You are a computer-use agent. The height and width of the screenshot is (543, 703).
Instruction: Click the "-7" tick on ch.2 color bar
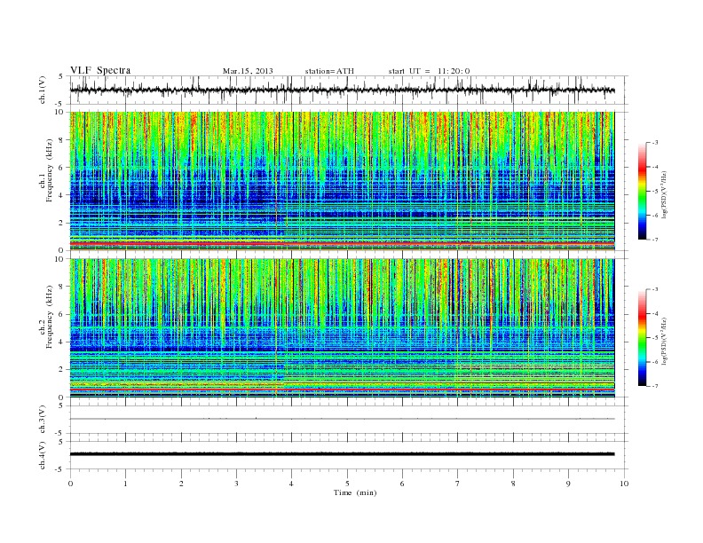coord(655,386)
